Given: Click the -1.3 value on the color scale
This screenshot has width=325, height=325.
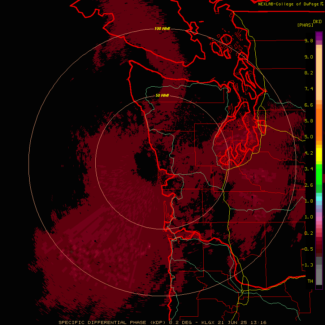Looking at the screenshot, I should click(x=308, y=265).
